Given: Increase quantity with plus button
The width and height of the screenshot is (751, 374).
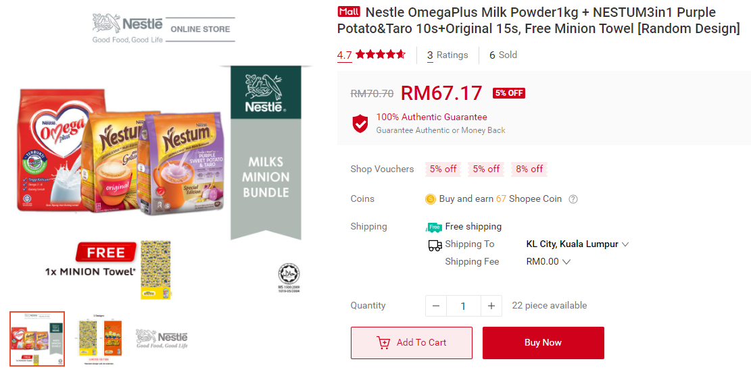Looking at the screenshot, I should click(491, 306).
